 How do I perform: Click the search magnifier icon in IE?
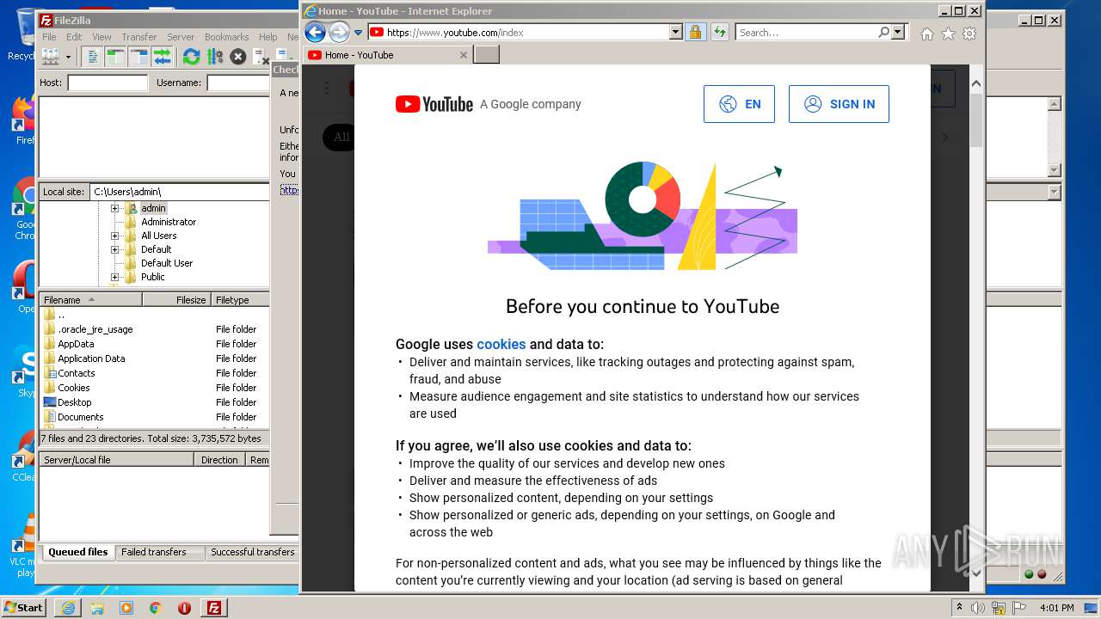883,33
